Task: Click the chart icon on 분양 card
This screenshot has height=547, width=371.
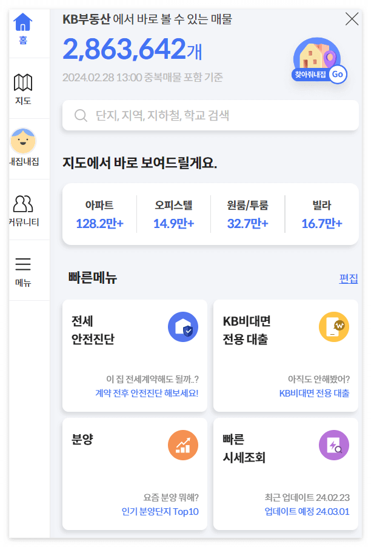Action: 183,445
